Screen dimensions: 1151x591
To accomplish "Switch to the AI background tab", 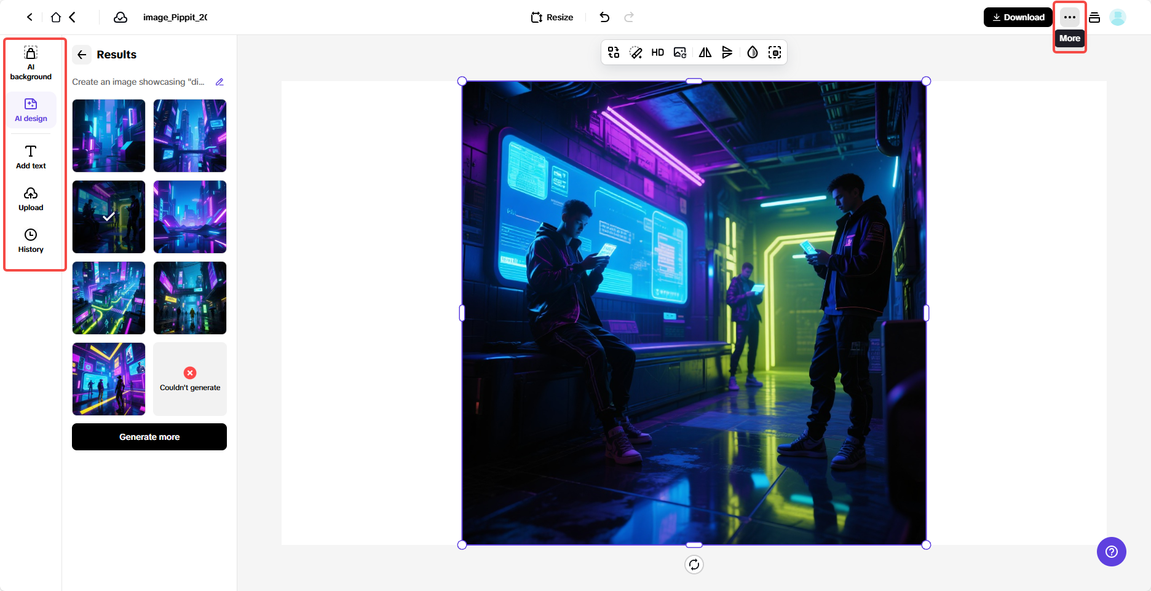I will coord(31,63).
